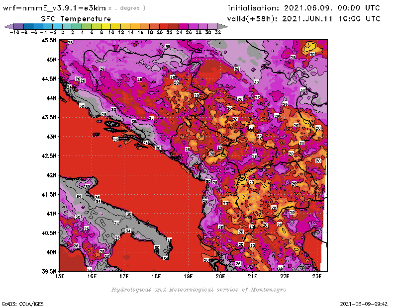Select the legend swatch between 12 and 14
The width and height of the screenshot is (398, 307).
[125, 26]
